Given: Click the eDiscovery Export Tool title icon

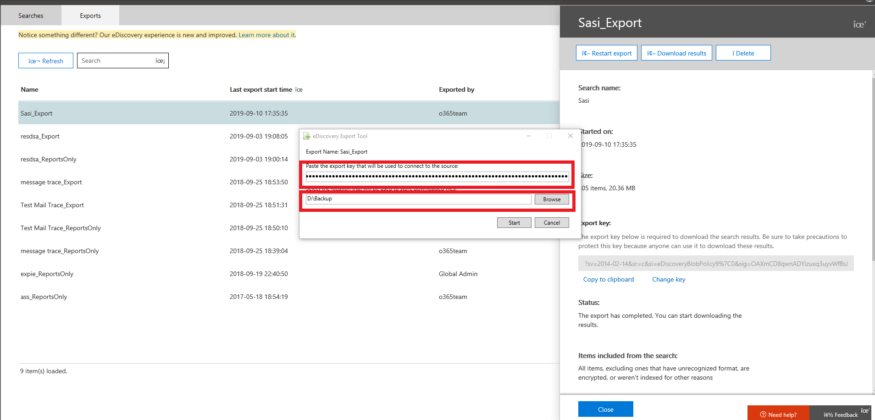Looking at the screenshot, I should pyautogui.click(x=307, y=136).
